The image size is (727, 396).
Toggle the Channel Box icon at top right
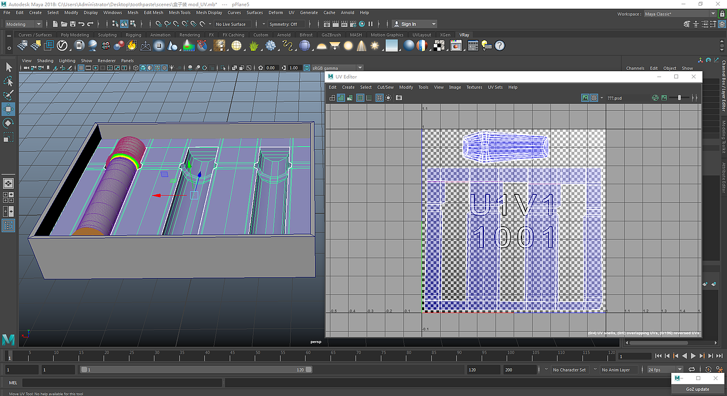(722, 24)
